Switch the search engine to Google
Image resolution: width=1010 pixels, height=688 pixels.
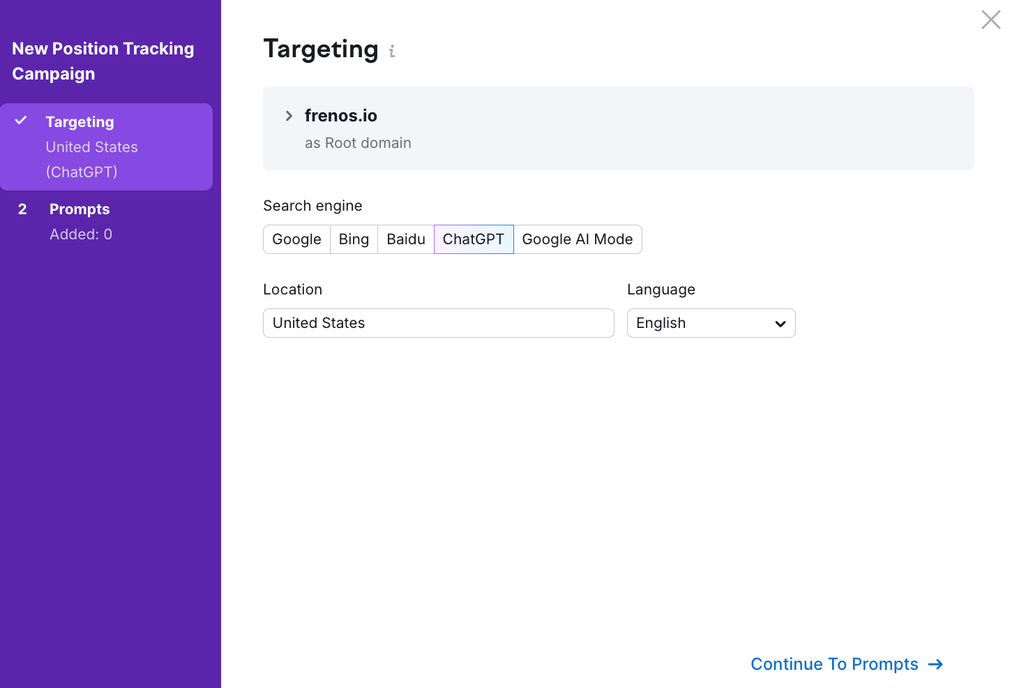coord(296,239)
